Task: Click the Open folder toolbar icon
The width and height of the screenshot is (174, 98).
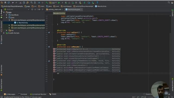Action: (2, 2)
